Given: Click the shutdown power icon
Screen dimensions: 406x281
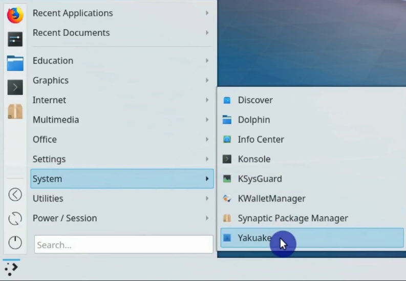Looking at the screenshot, I should coord(15,243).
